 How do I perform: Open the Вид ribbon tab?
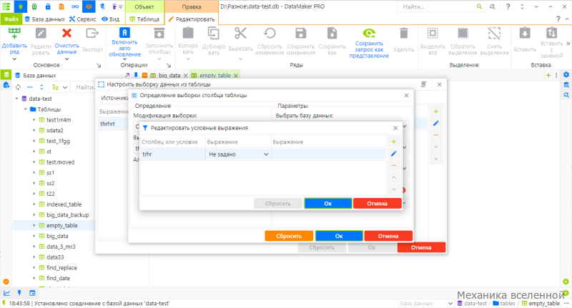coord(111,19)
